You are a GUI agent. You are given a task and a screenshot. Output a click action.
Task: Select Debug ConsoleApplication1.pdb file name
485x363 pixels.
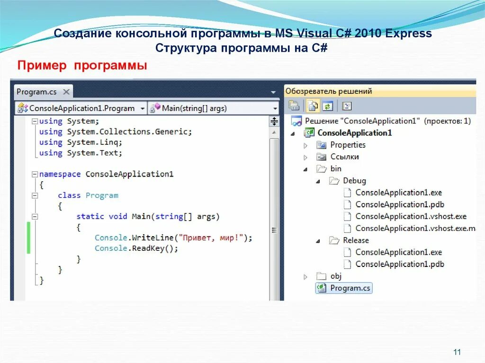click(x=400, y=204)
